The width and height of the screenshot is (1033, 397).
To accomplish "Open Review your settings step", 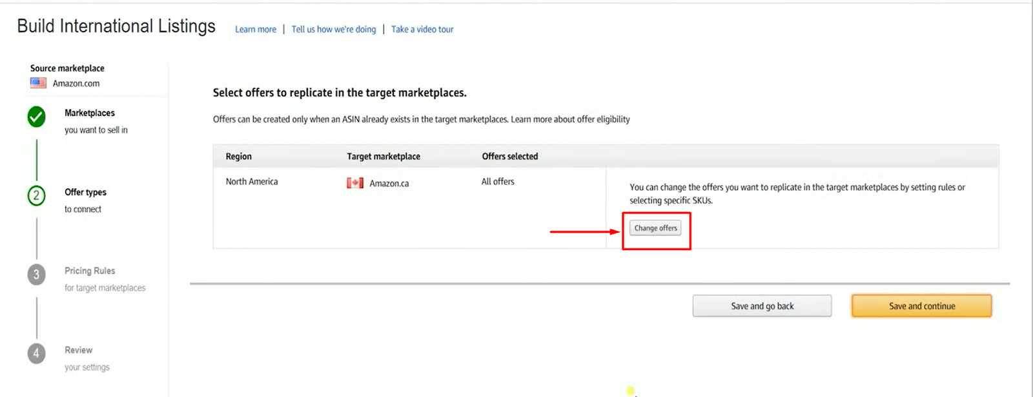I will [87, 358].
